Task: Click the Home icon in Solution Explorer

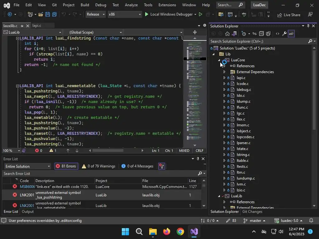Action: click(227, 34)
